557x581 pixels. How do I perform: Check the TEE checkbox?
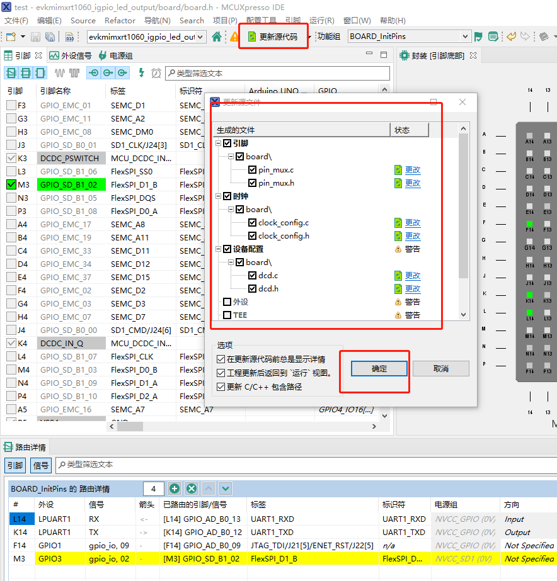(x=227, y=315)
